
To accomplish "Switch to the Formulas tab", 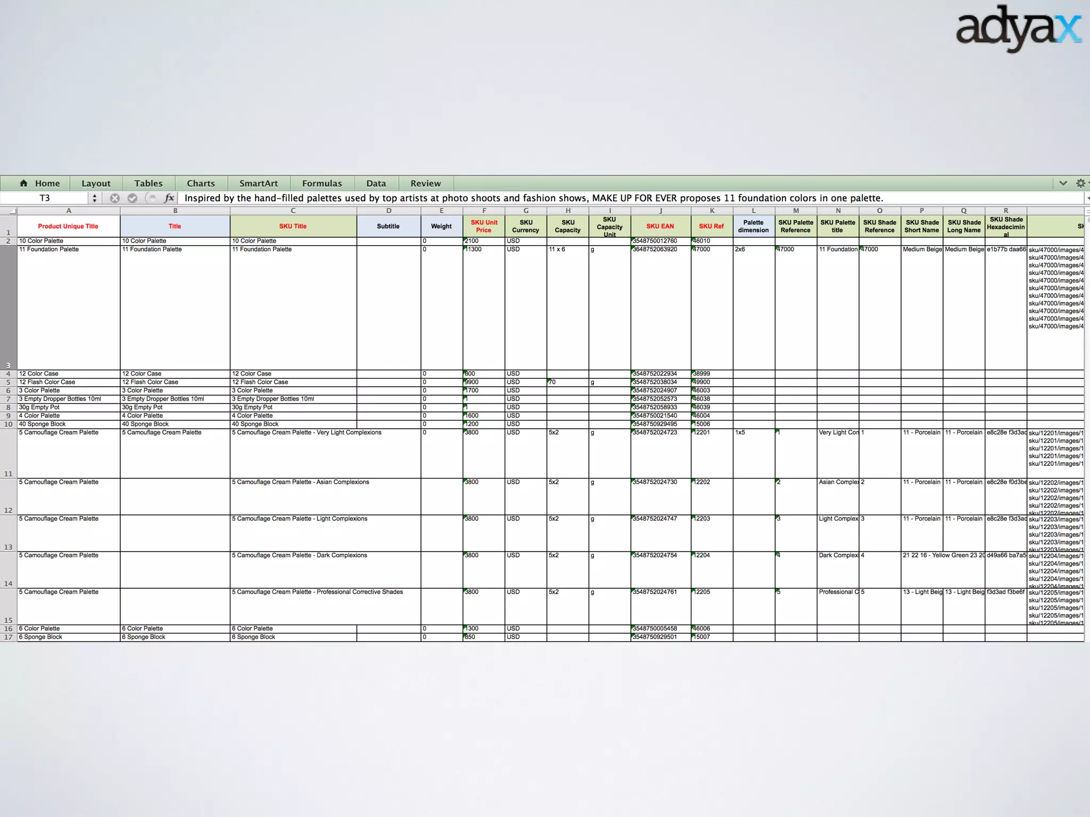I will pos(322,183).
